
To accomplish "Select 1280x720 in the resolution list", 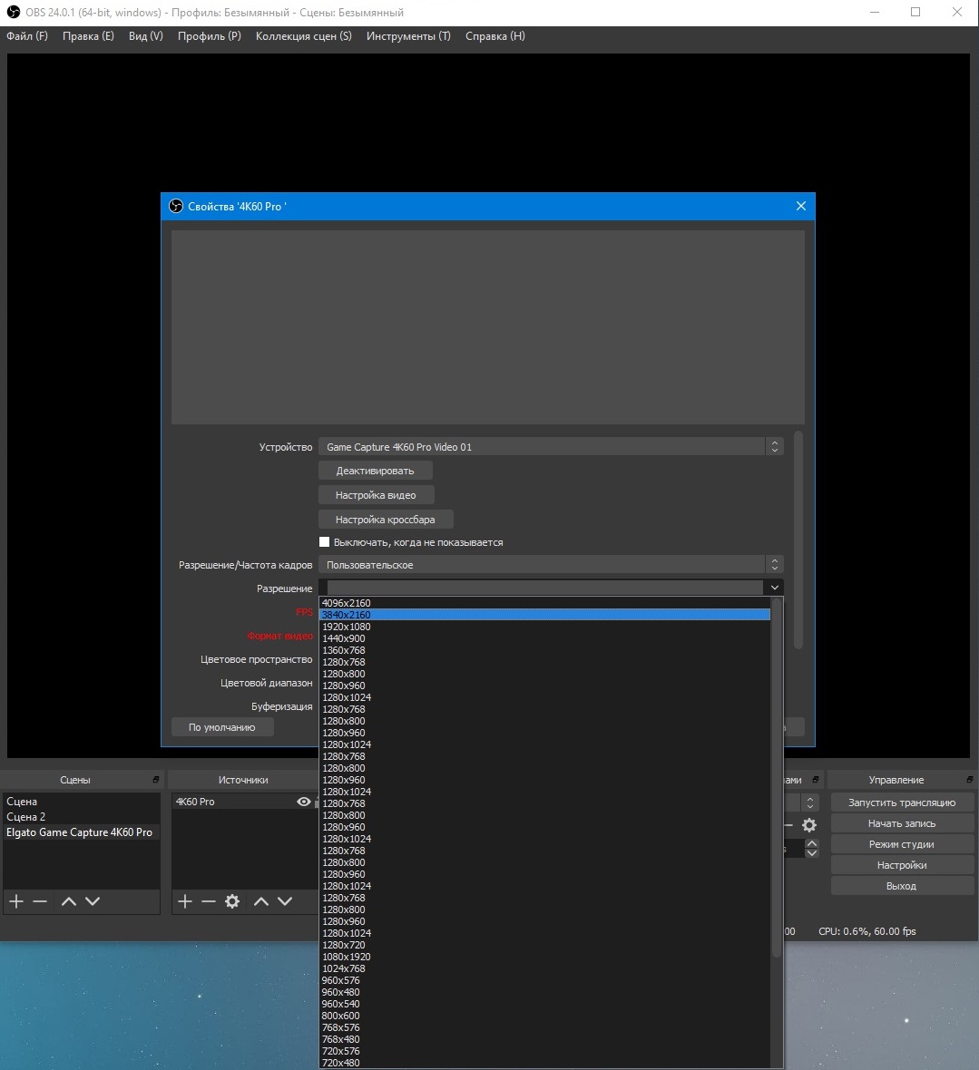I will click(544, 945).
